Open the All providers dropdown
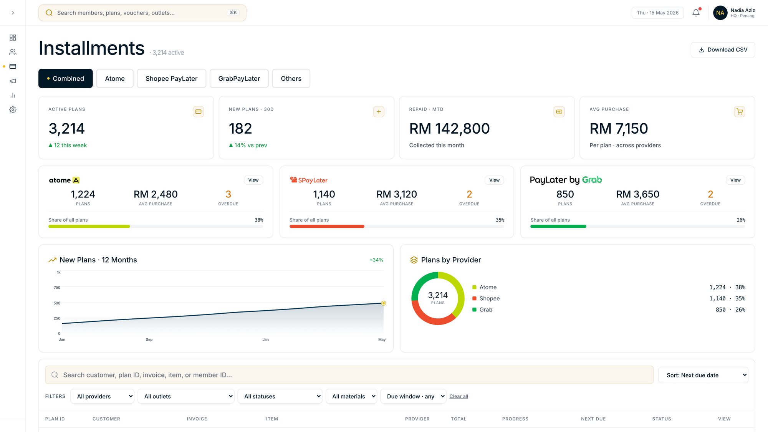768x432 pixels. [102, 396]
